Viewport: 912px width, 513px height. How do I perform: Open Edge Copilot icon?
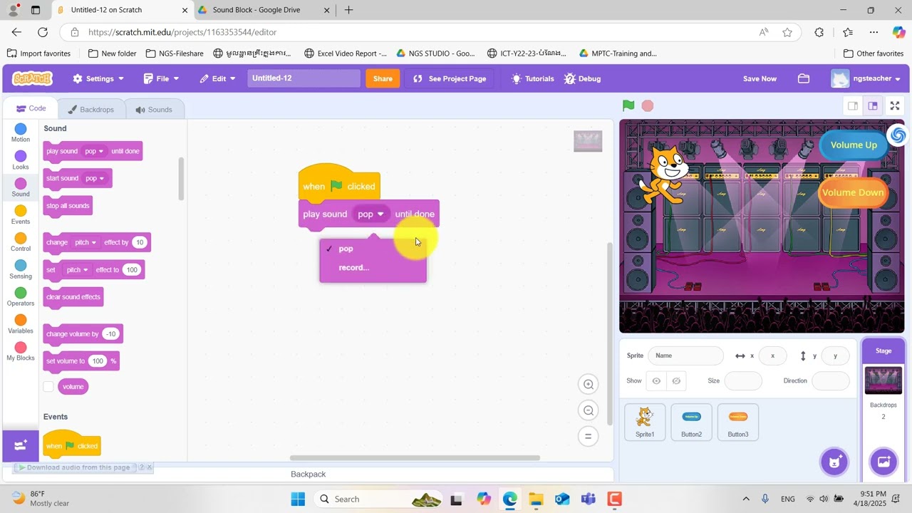click(899, 32)
